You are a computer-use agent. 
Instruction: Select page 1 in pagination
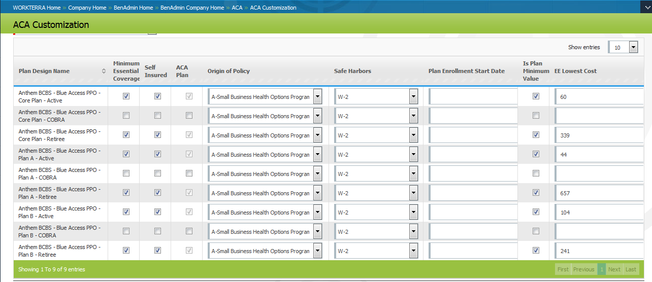coord(601,269)
